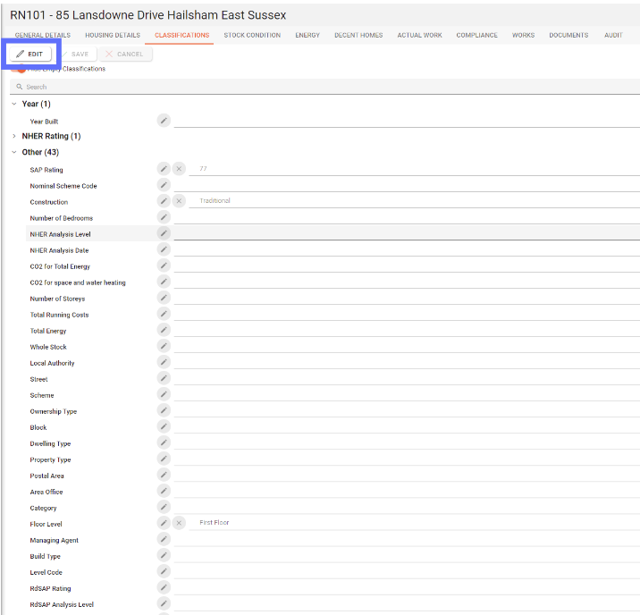The width and height of the screenshot is (640, 615).
Task: Click the pencil icon for Year Built
Action: 164,121
